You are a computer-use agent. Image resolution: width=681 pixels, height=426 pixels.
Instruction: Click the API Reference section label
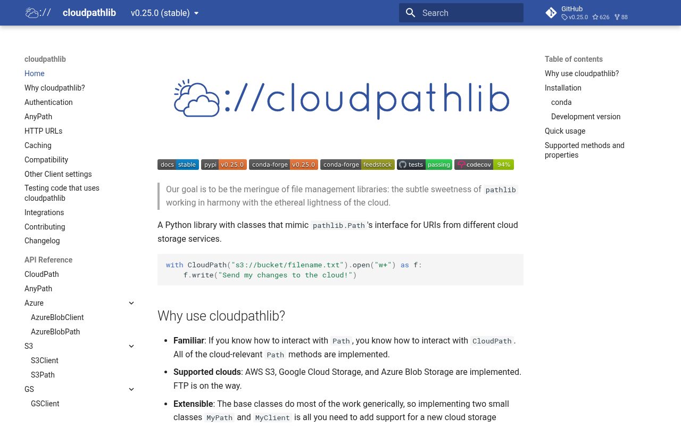tap(48, 260)
